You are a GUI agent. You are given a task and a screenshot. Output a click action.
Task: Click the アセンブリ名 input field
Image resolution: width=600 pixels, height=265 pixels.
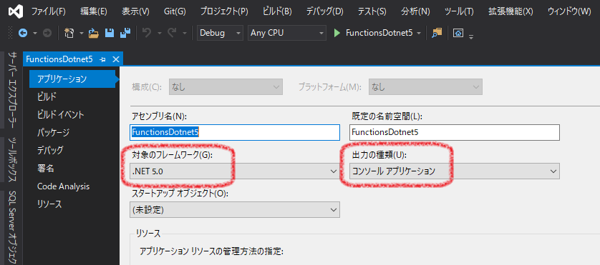click(x=235, y=133)
